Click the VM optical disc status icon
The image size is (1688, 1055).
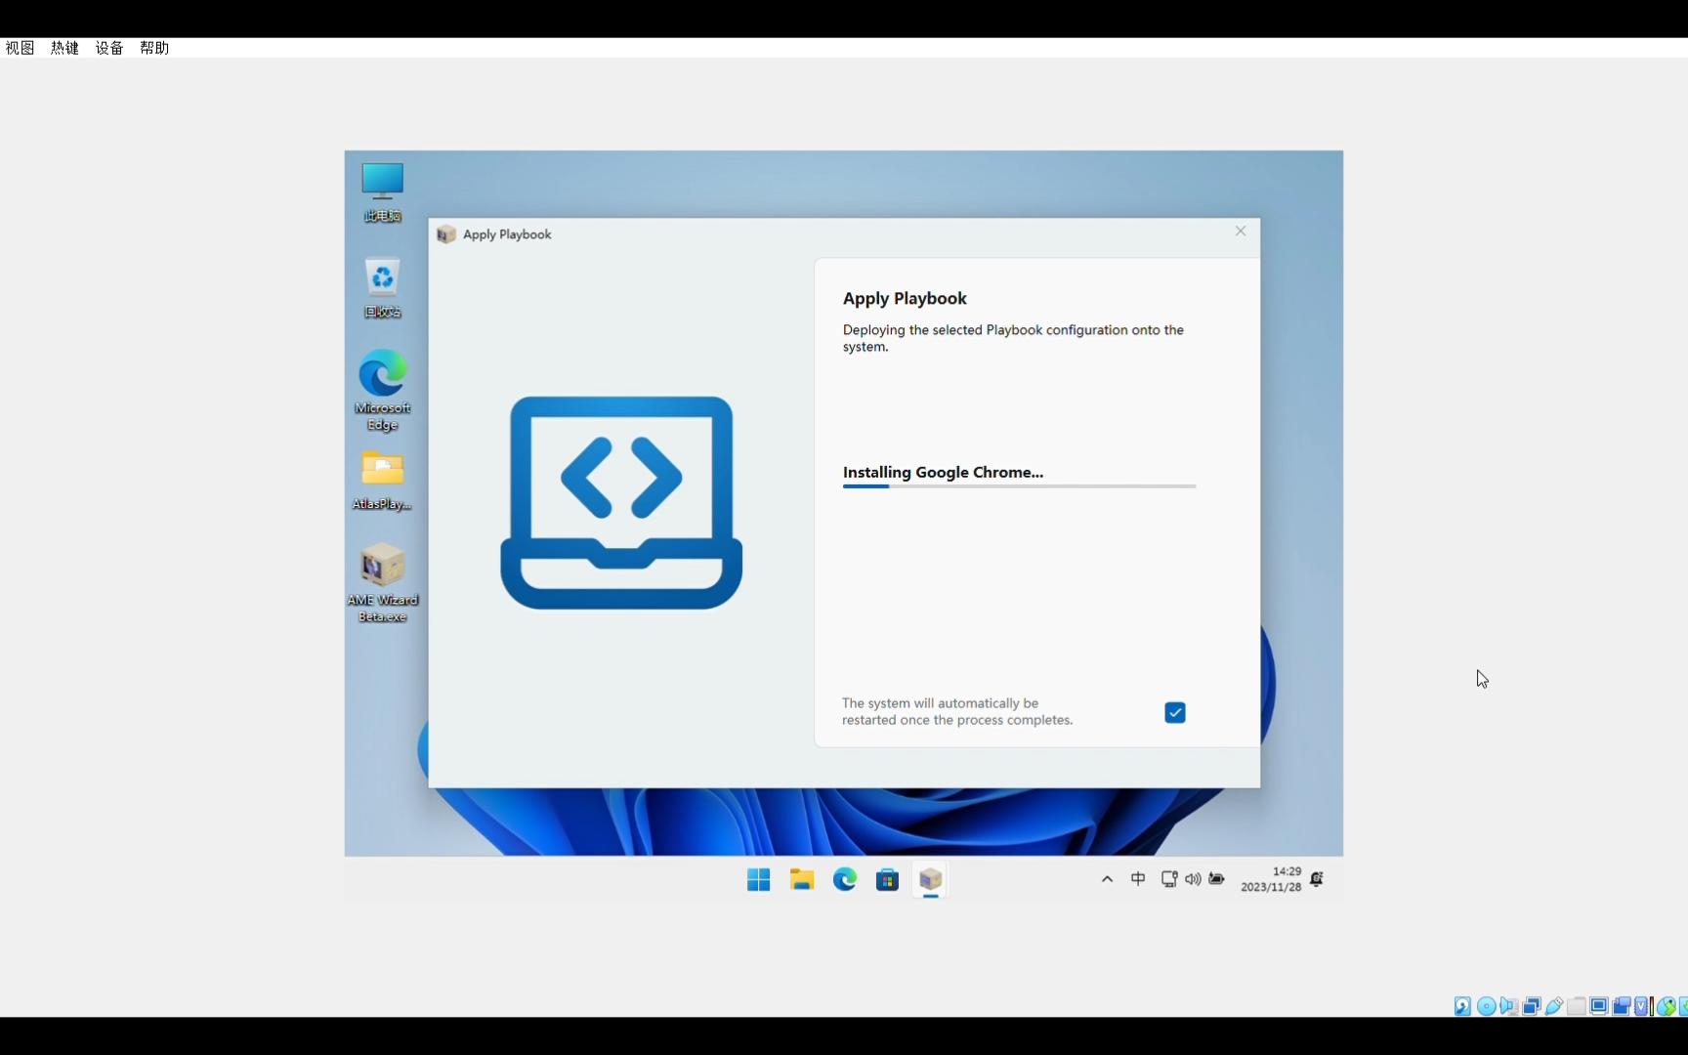click(x=1487, y=1006)
